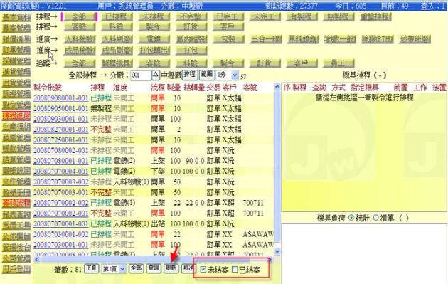Image resolution: width=448 pixels, height=284 pixels.
Task: Click the 分廠 code input field
Action: (x=141, y=75)
